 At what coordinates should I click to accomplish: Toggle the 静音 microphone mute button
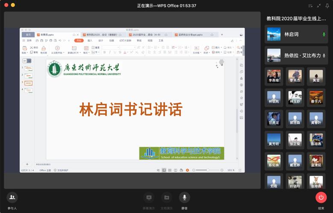[185, 197]
